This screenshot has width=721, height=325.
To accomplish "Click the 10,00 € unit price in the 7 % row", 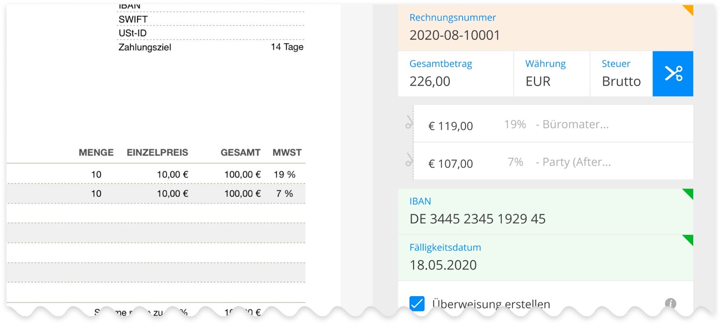I will point(173,194).
